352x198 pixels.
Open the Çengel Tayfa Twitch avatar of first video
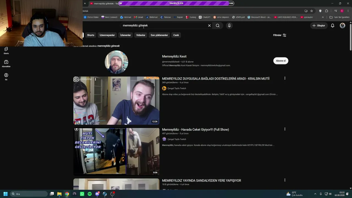click(164, 88)
